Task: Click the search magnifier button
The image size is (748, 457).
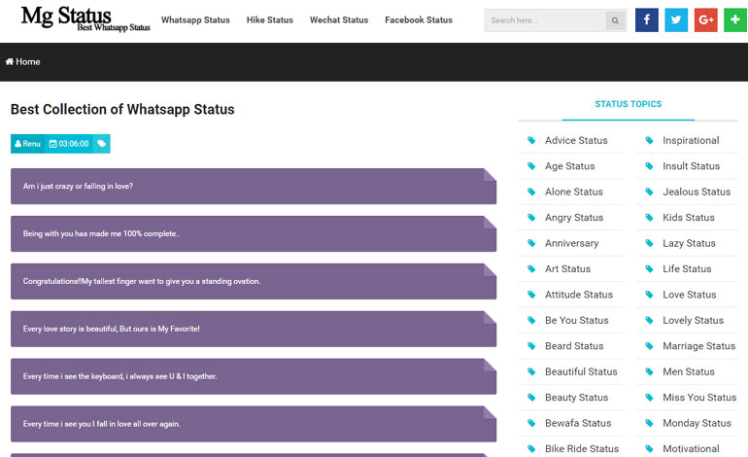Action: pyautogui.click(x=615, y=20)
